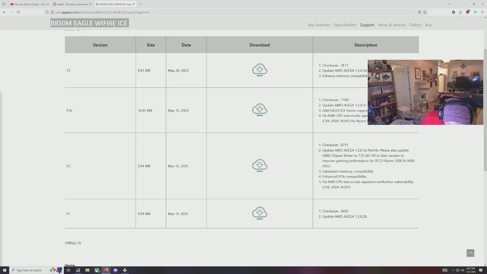Viewport: 487px width, 274px height.
Task: Click Firefox icon in taskbar
Action: point(106,270)
